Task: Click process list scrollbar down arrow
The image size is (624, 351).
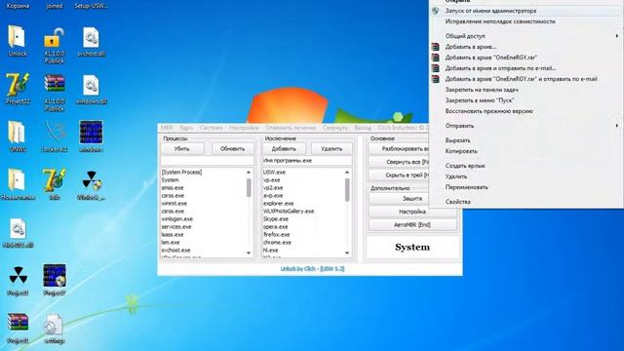Action: click(249, 253)
